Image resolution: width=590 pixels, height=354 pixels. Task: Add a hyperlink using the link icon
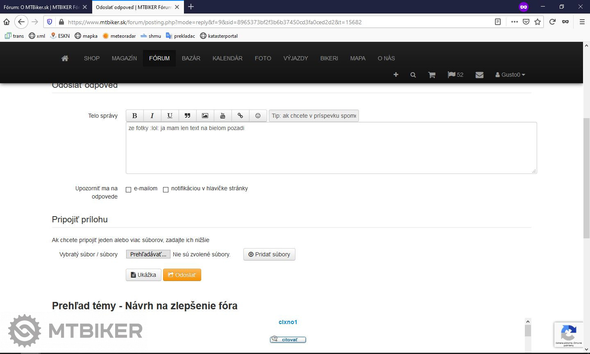click(240, 116)
